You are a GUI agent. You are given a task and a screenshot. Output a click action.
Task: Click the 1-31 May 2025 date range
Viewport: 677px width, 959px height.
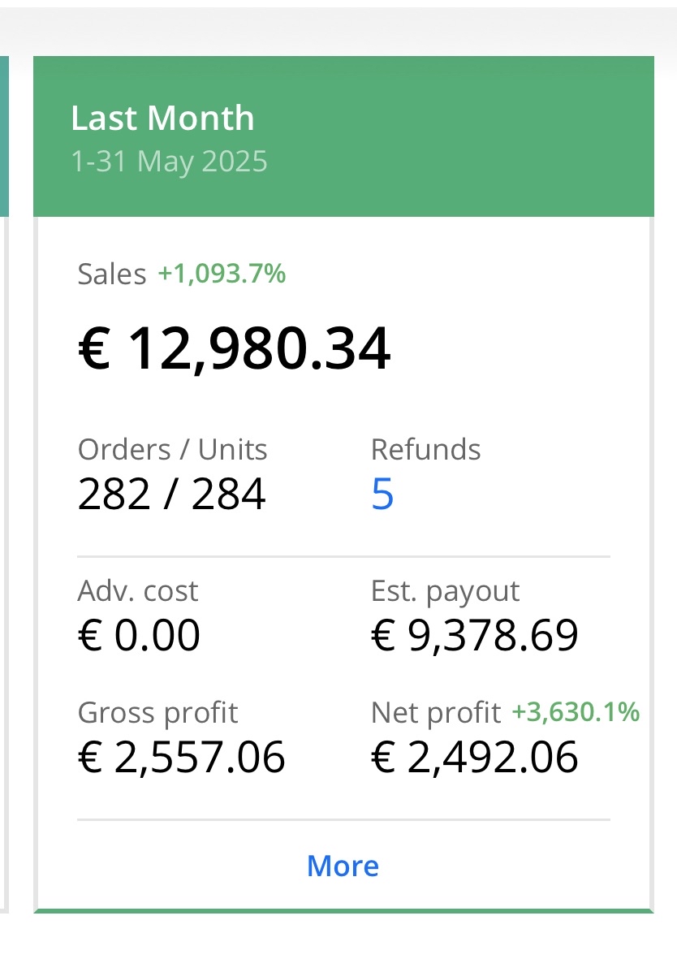click(x=170, y=162)
